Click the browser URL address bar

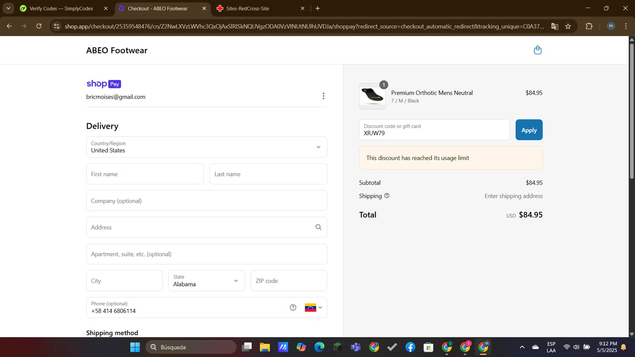click(304, 26)
